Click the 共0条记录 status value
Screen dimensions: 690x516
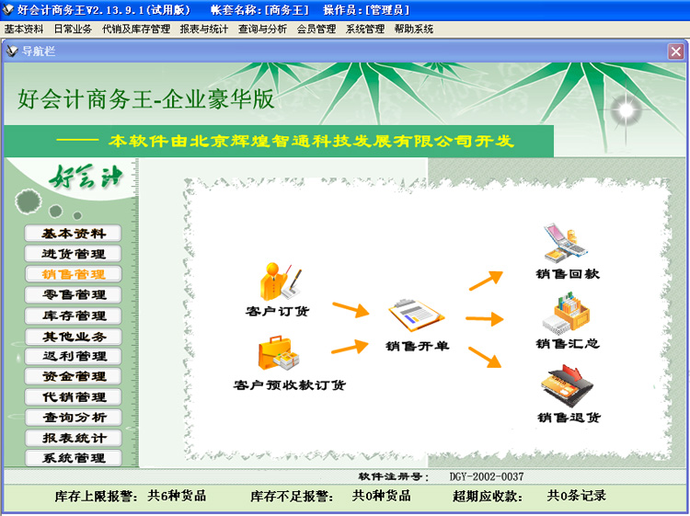click(577, 496)
